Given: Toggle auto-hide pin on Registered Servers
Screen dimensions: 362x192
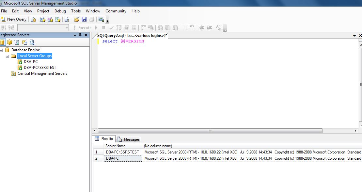Looking at the screenshot, I should [80, 35].
